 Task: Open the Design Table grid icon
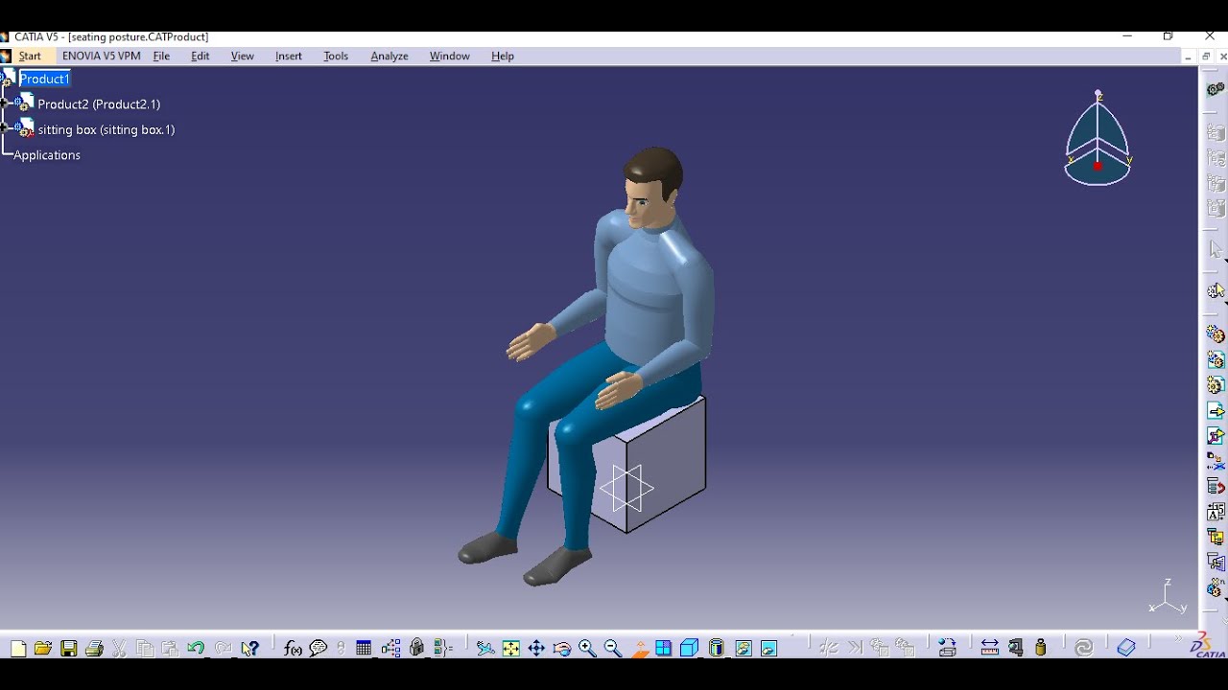click(364, 649)
